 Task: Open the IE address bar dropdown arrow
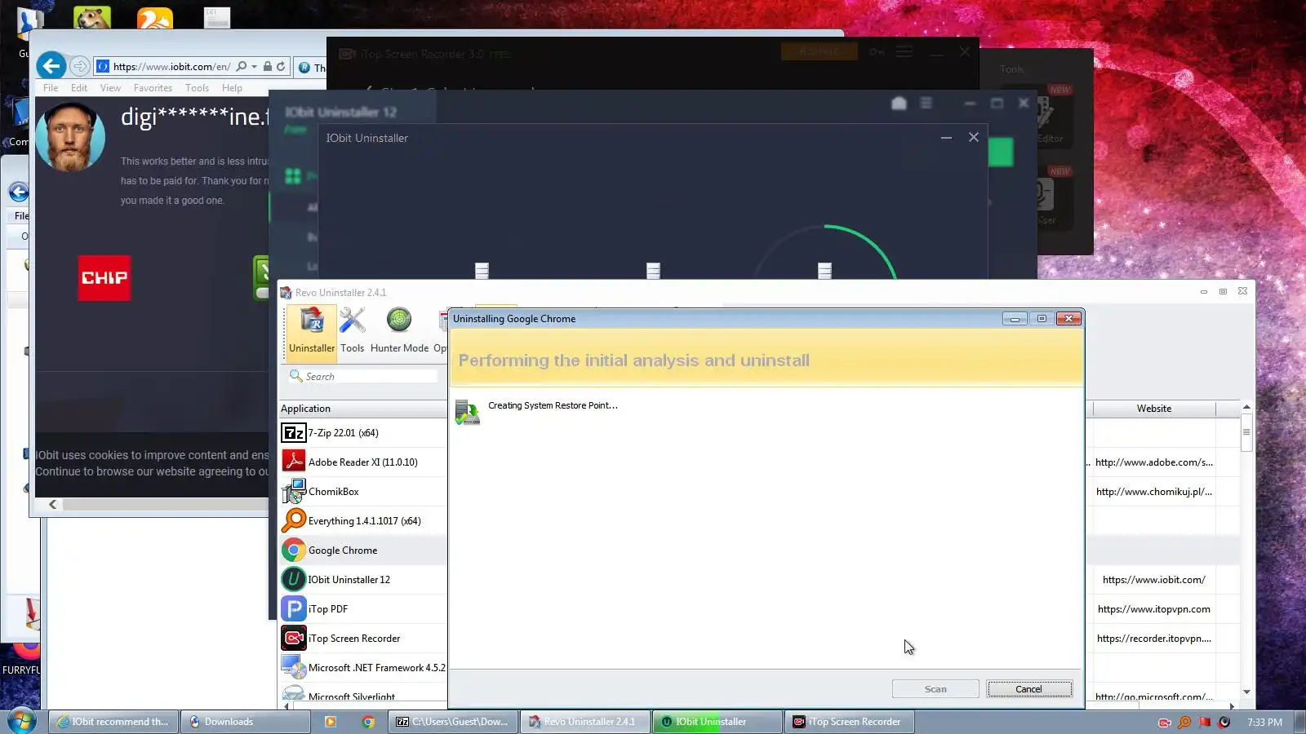coord(255,67)
